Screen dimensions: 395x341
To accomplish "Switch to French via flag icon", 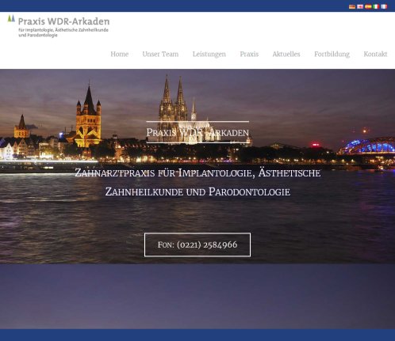I will 384,6.
